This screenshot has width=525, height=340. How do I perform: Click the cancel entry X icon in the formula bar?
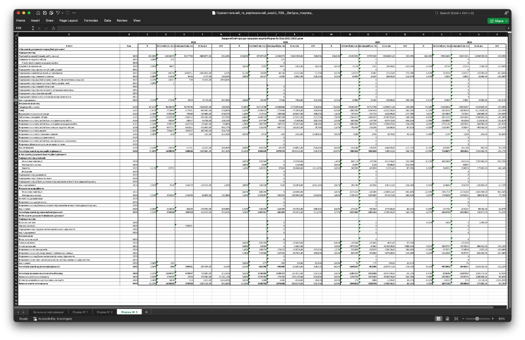39,28
